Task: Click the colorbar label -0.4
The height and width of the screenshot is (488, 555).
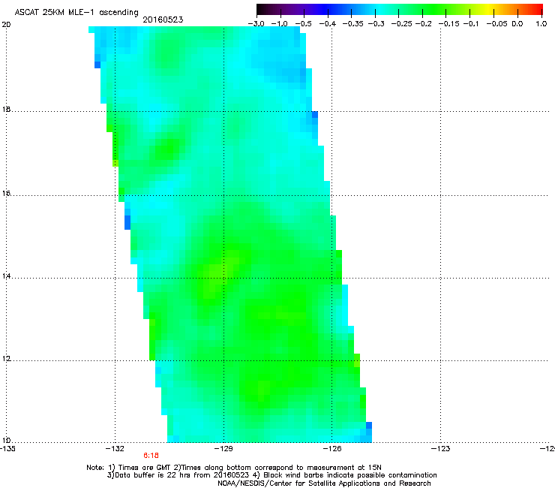Action: pyautogui.click(x=328, y=24)
